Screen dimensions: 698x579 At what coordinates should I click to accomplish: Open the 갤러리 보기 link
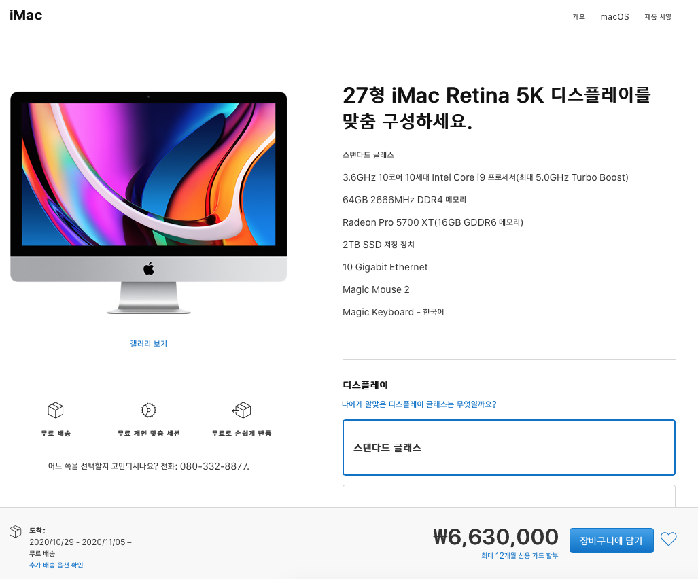point(149,344)
